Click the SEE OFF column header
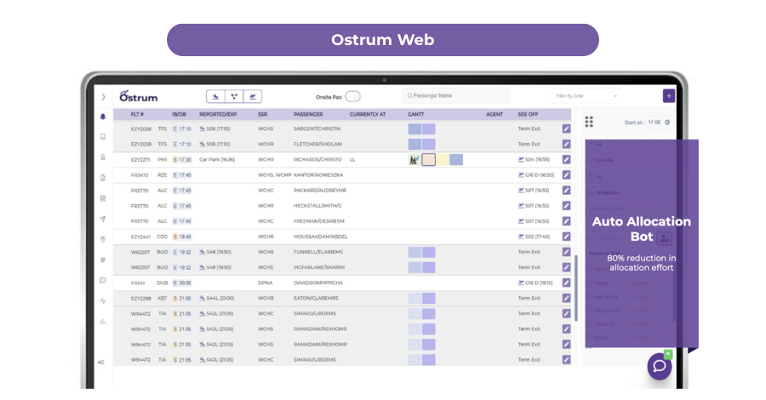The height and width of the screenshot is (400, 766). (528, 114)
